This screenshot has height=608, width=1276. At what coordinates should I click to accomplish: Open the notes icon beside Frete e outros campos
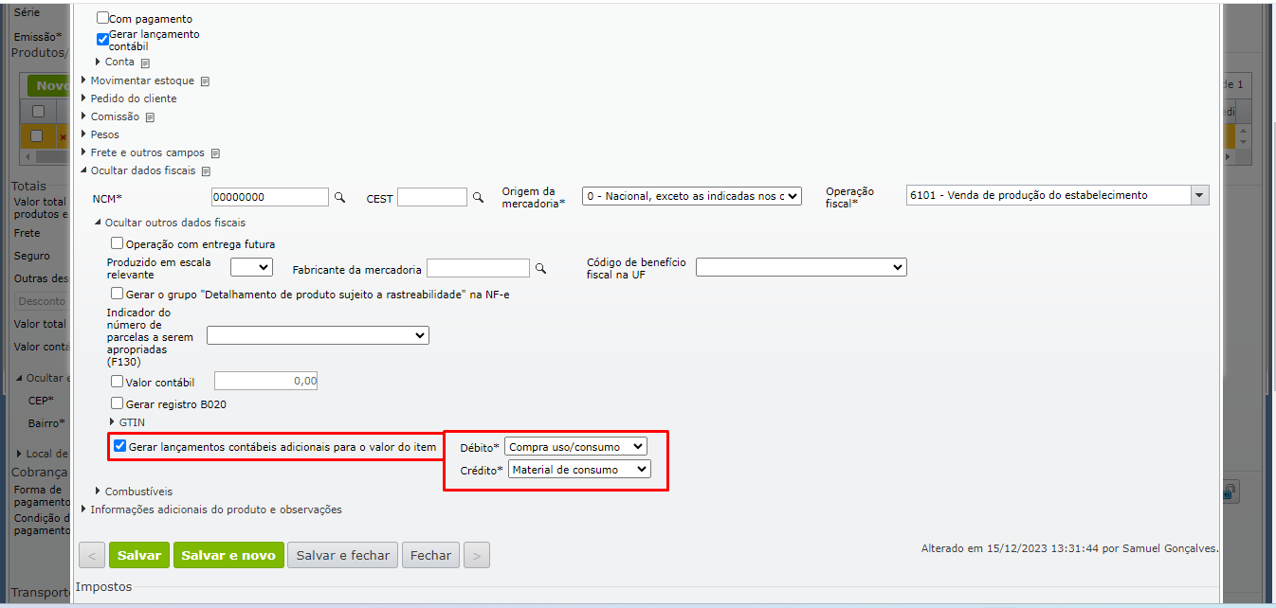[x=215, y=153]
